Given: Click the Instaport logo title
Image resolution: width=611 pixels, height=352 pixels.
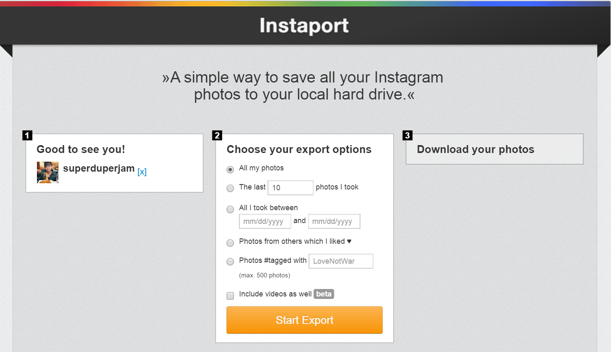Looking at the screenshot, I should tap(304, 26).
